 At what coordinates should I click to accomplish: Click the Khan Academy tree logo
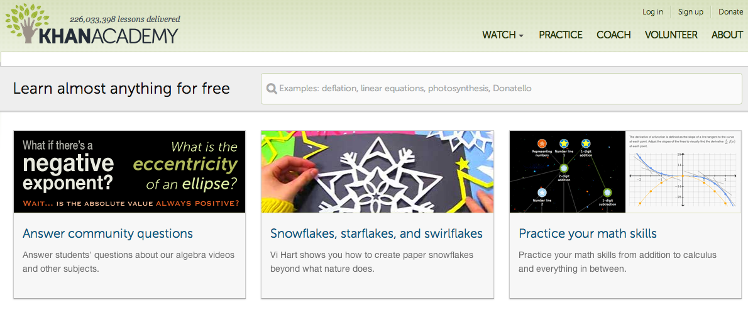[x=26, y=24]
